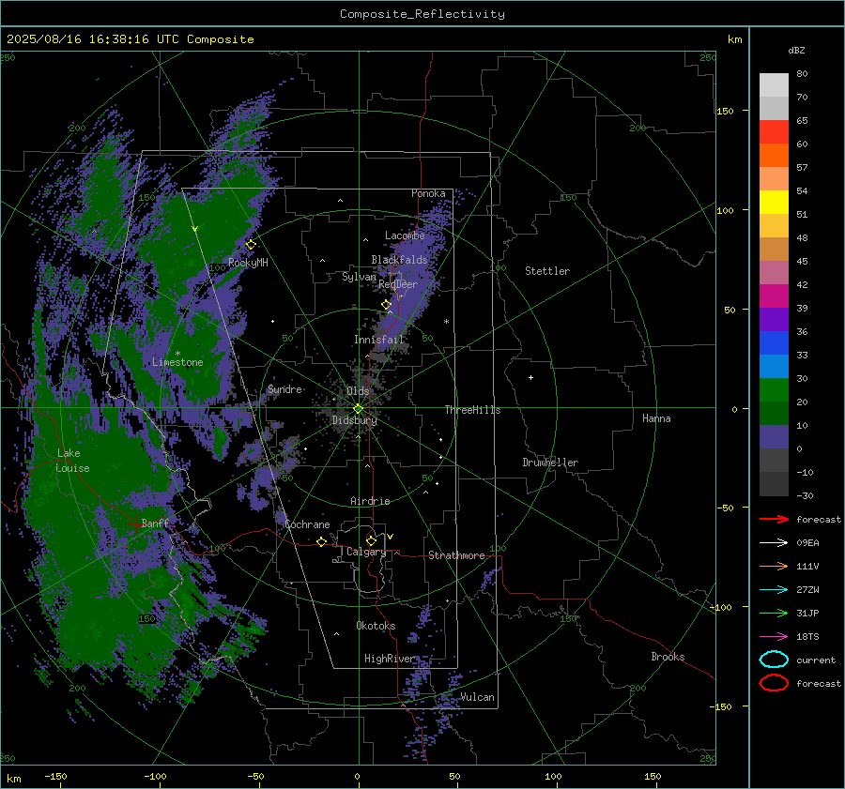Click the Sundre city label
The image size is (845, 789).
[x=284, y=388]
